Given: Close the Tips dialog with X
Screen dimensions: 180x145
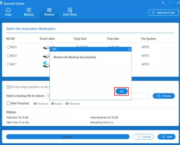Looking at the screenshot, I should coord(129,49).
